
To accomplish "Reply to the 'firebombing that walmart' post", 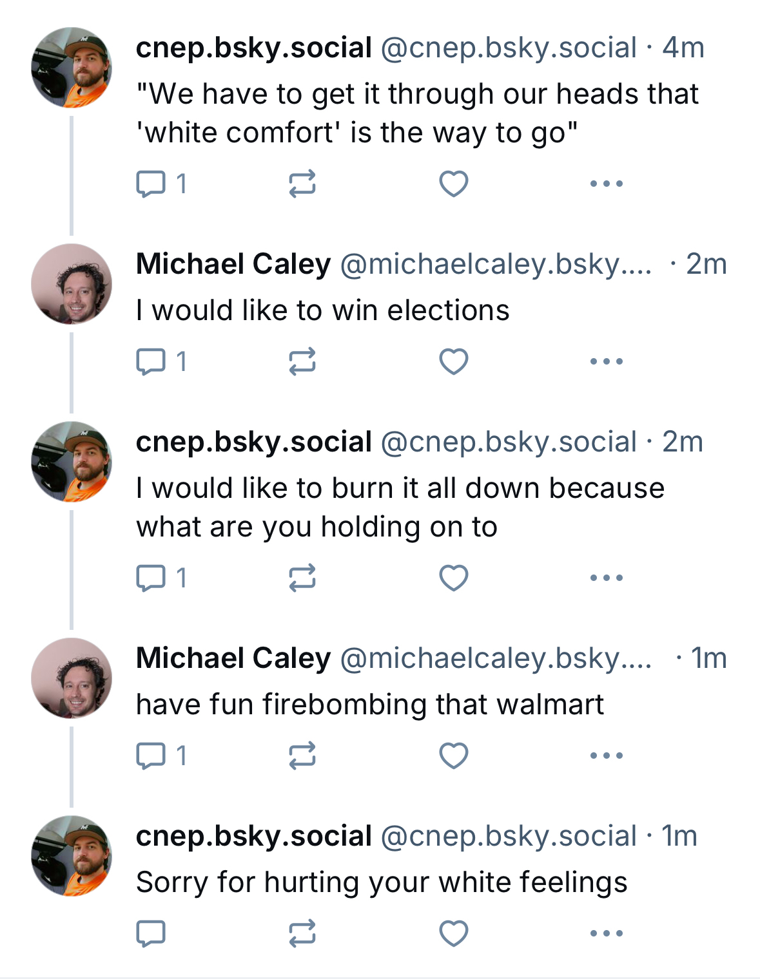I will [x=151, y=756].
